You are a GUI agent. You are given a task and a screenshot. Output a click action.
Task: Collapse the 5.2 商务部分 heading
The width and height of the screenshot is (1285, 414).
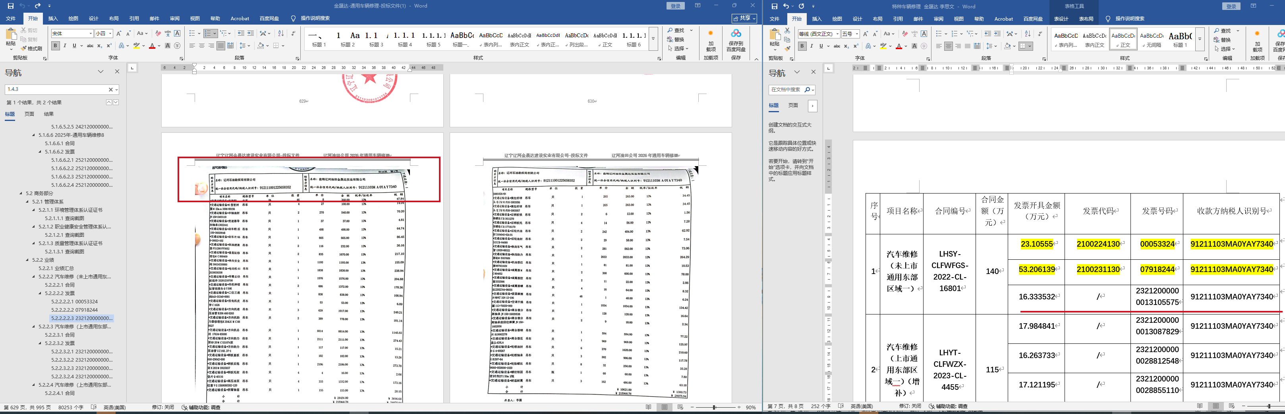pos(21,193)
